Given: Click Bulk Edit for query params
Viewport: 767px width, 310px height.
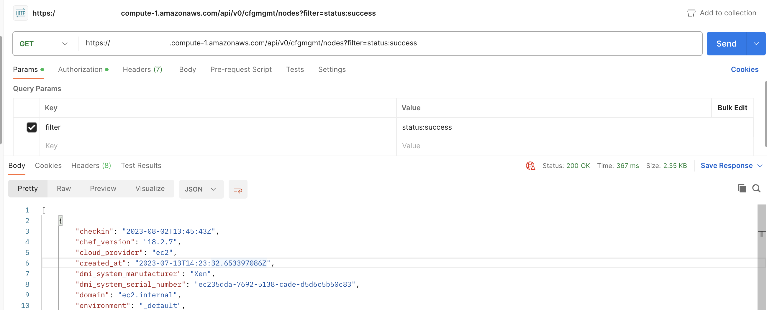Looking at the screenshot, I should coord(732,108).
